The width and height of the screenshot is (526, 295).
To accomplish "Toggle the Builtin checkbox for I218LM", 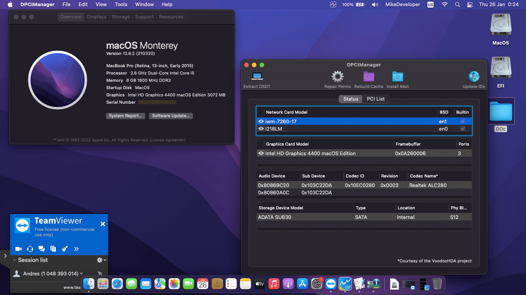I will pos(463,129).
